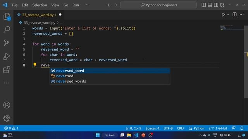Screen dimensions: 248x139
Task: Click the taskbar Search box
Action: tap(110, 135)
